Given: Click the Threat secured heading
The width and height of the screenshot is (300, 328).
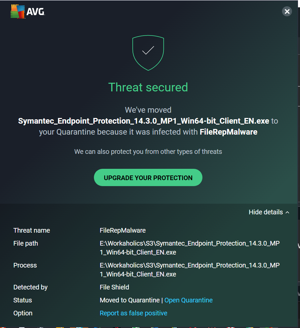Looking at the screenshot, I should pyautogui.click(x=148, y=87).
